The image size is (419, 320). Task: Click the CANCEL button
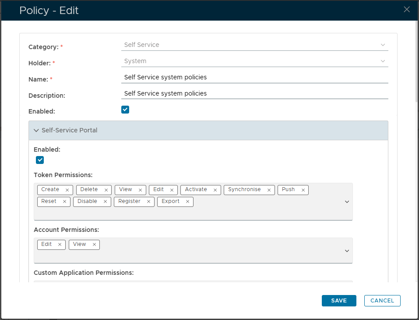coord(382,301)
